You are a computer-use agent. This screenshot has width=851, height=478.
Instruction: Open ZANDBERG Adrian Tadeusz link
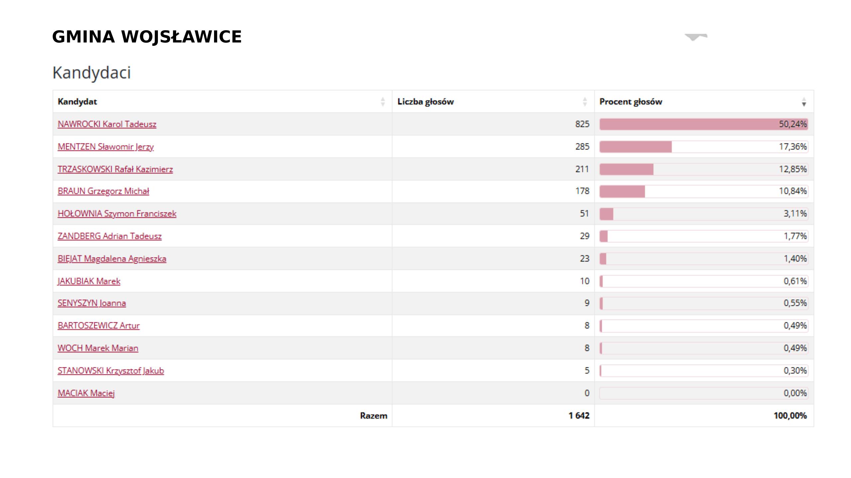tap(109, 236)
